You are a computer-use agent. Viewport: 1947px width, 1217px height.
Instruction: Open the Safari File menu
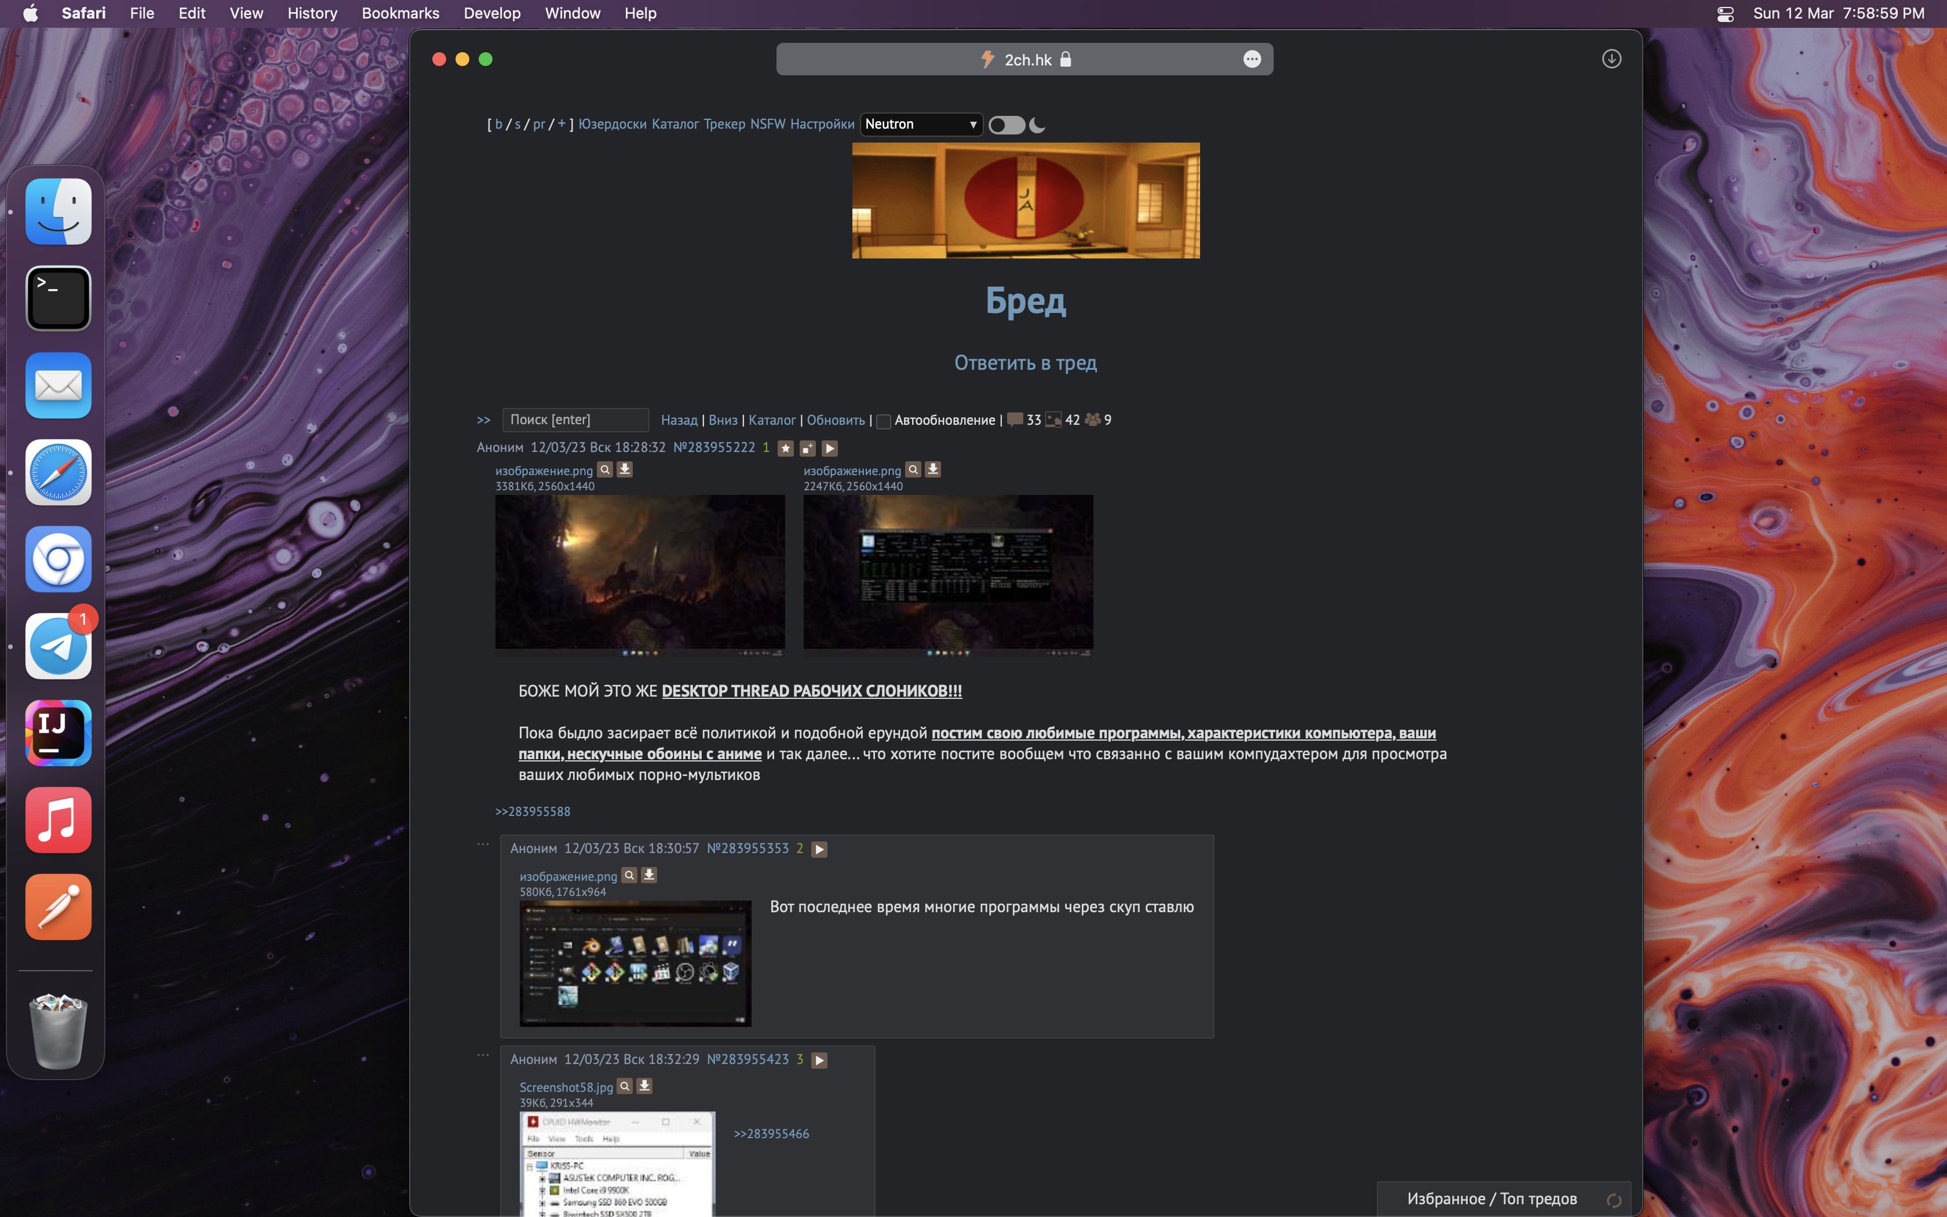pos(141,14)
